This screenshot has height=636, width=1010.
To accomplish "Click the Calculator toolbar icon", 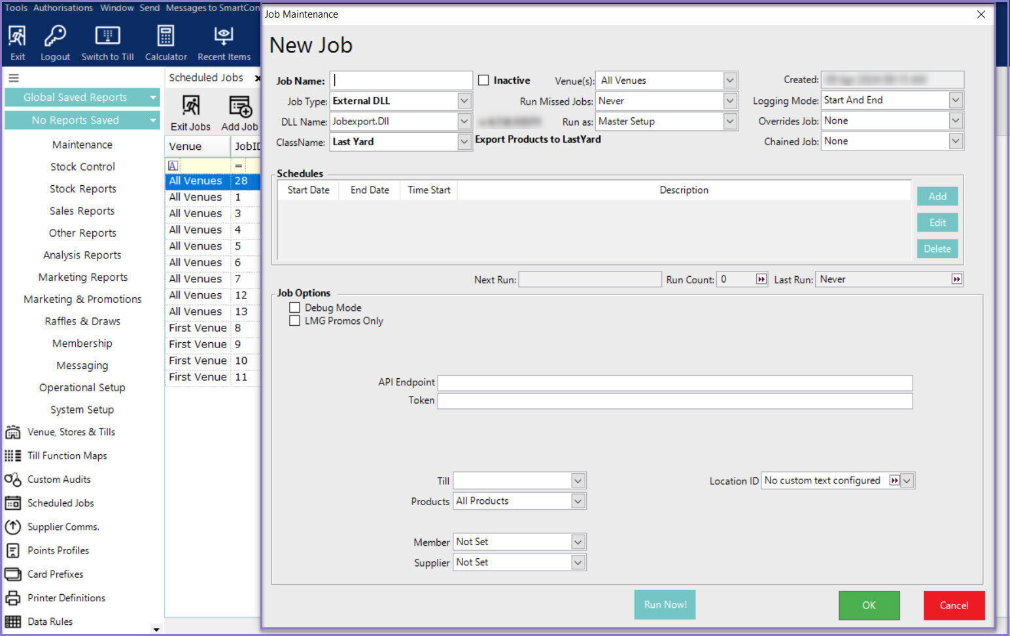I will click(x=165, y=43).
